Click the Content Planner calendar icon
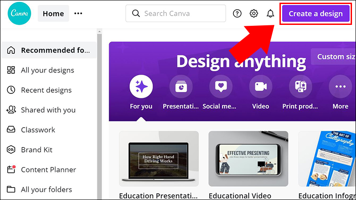The height and width of the screenshot is (200, 356). pos(11,169)
